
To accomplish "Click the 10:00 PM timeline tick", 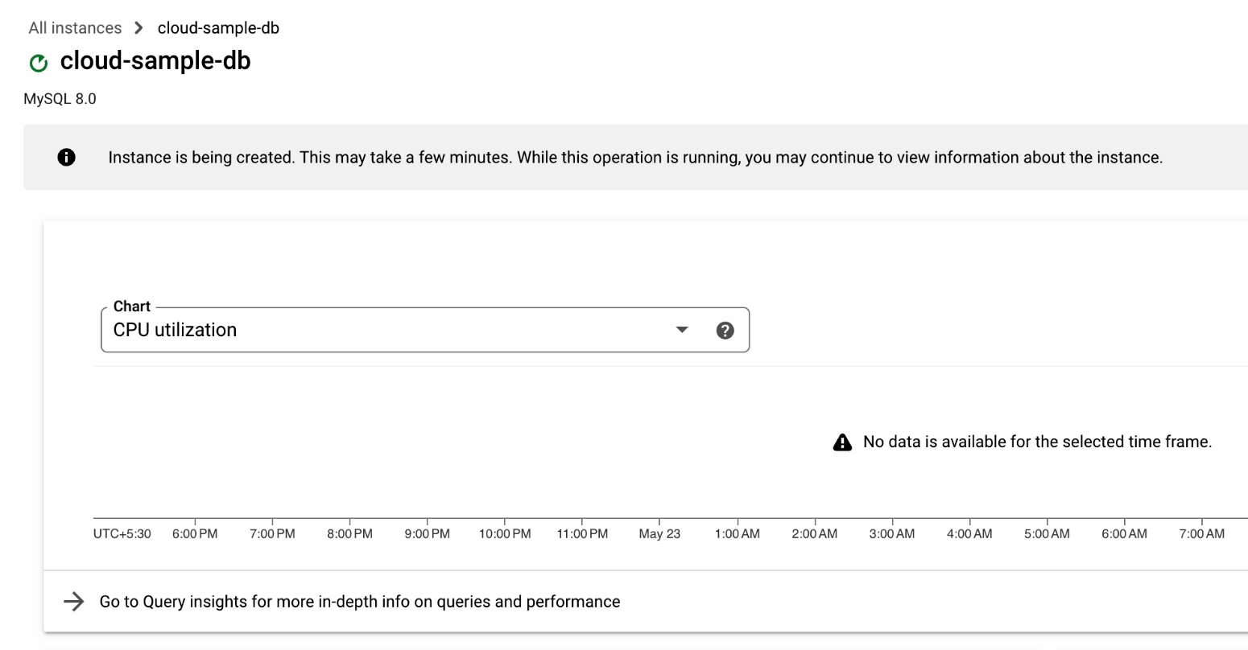I will 505,533.
